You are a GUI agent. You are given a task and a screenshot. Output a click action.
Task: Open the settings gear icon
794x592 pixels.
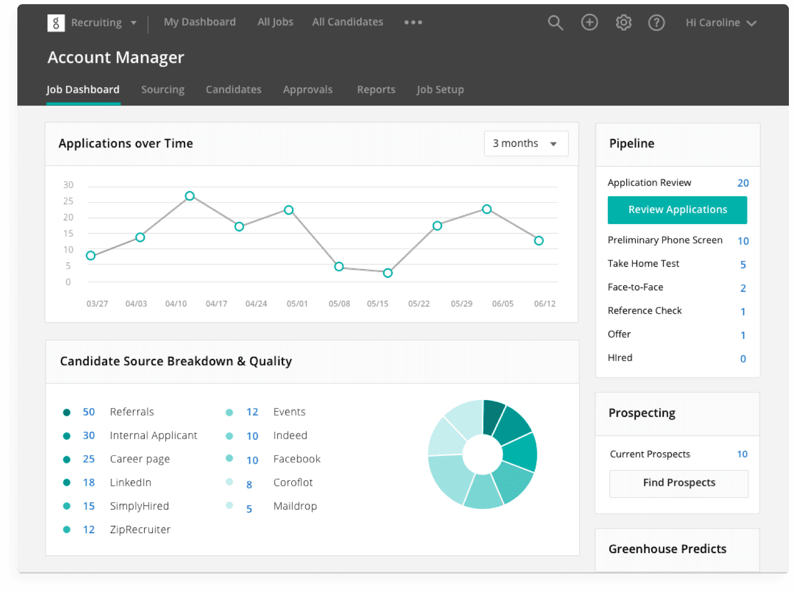[x=623, y=22]
